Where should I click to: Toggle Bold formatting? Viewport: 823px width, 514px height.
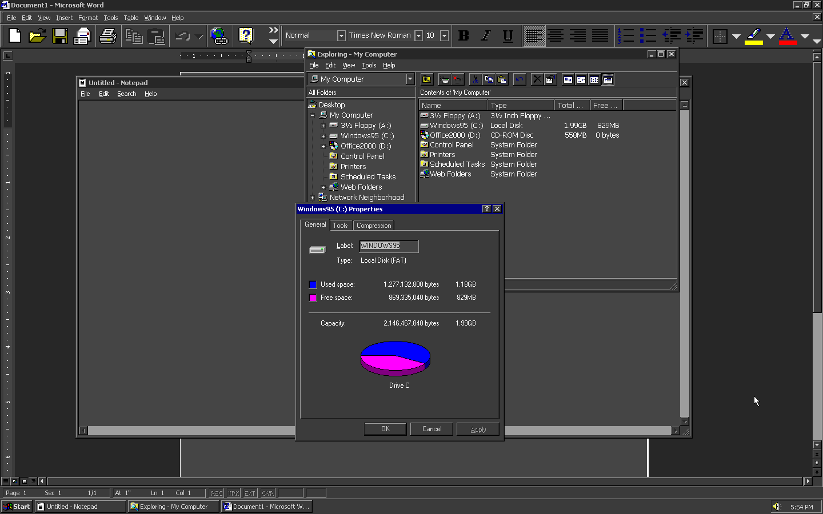click(464, 36)
